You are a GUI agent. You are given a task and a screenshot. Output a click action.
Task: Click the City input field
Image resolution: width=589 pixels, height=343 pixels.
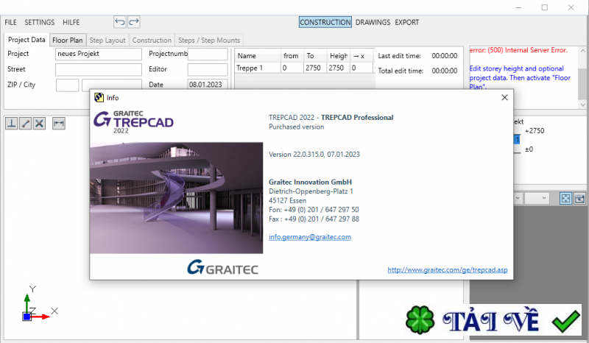pos(112,85)
